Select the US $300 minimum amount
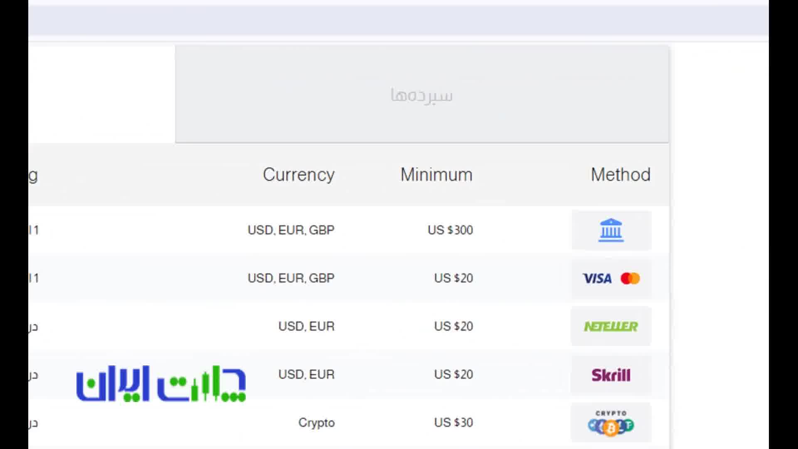Screen dimensions: 798x449 (x=450, y=230)
